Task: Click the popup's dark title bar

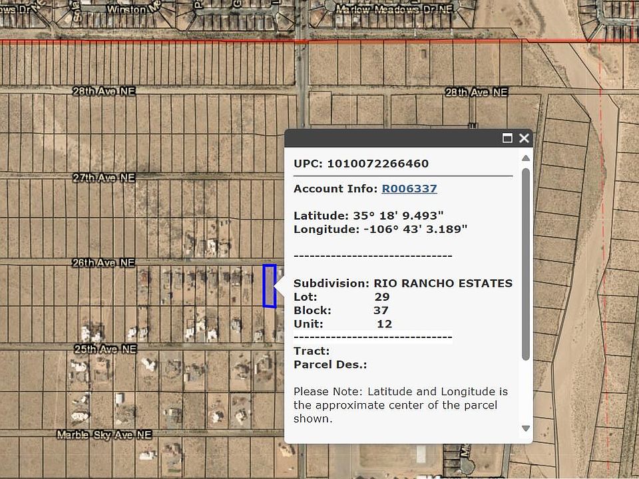Action: coord(393,138)
